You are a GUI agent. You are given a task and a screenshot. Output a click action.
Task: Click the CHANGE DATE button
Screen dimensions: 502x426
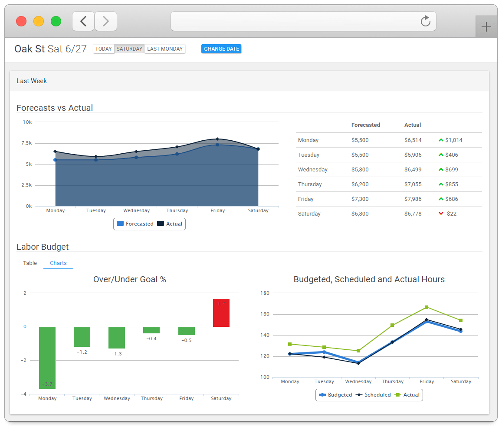coord(221,48)
